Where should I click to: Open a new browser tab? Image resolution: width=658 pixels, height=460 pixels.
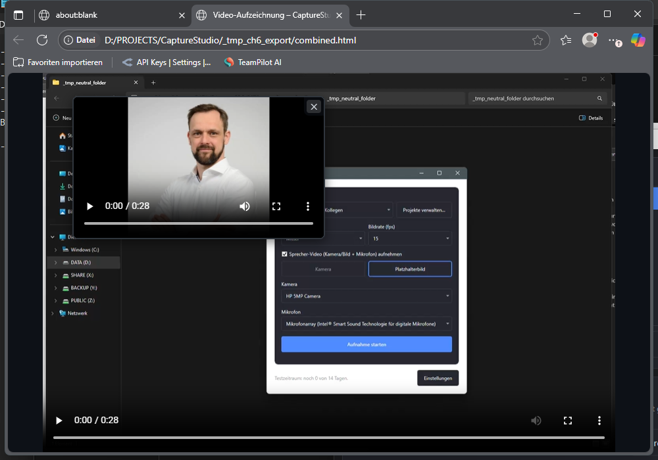pyautogui.click(x=361, y=15)
